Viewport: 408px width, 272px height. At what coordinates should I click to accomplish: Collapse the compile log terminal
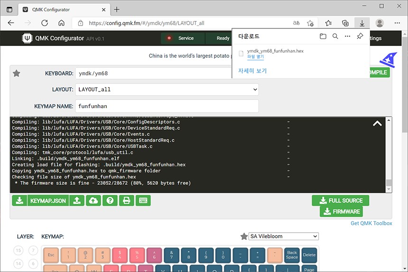tap(377, 124)
